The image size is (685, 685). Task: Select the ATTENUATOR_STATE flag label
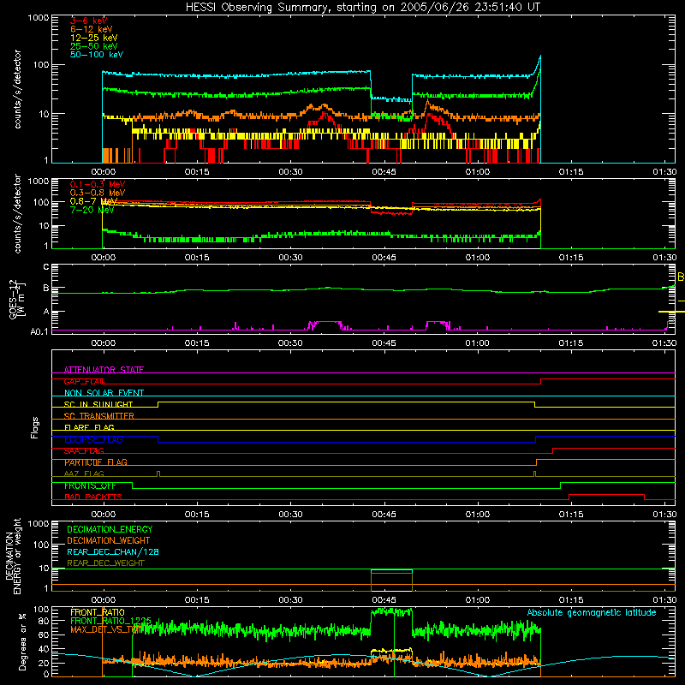pos(104,370)
